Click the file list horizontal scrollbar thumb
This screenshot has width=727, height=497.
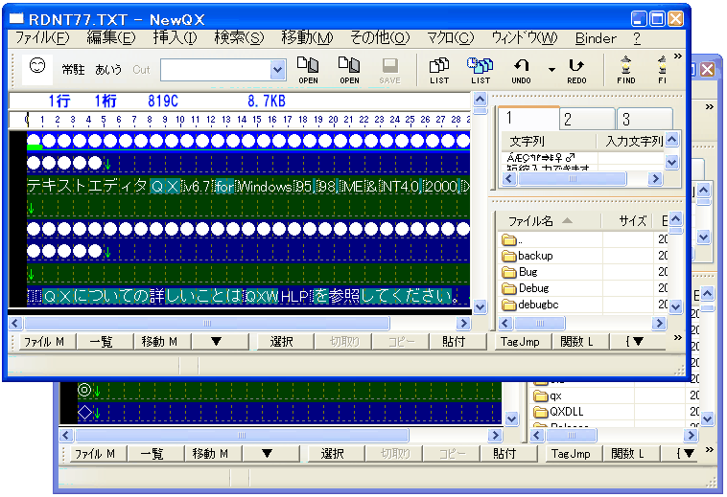540,323
